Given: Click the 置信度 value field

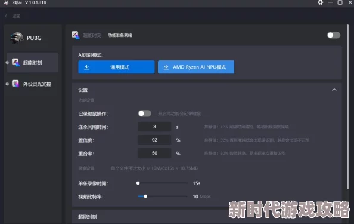Looking at the screenshot, I should pos(154,140).
